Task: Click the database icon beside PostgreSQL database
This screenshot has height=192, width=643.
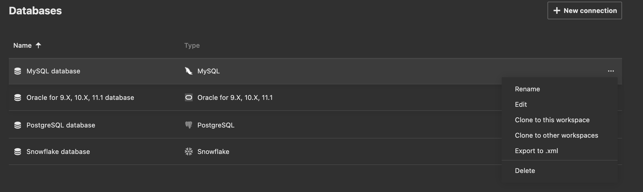Action: coord(18,125)
